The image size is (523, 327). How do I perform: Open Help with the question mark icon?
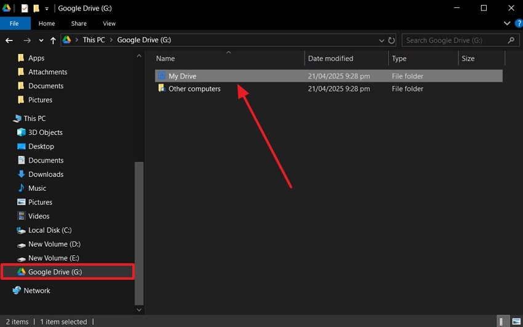point(519,23)
